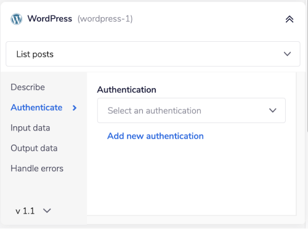This screenshot has width=308, height=229.
Task: Click the (wordpress-1) step name
Action: pos(105,19)
